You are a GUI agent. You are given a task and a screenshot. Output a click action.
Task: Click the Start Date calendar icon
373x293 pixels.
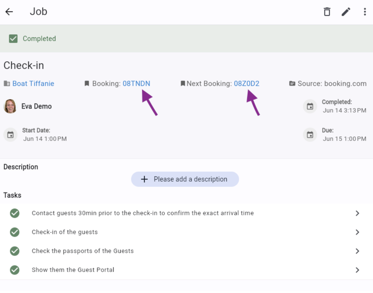coord(10,135)
